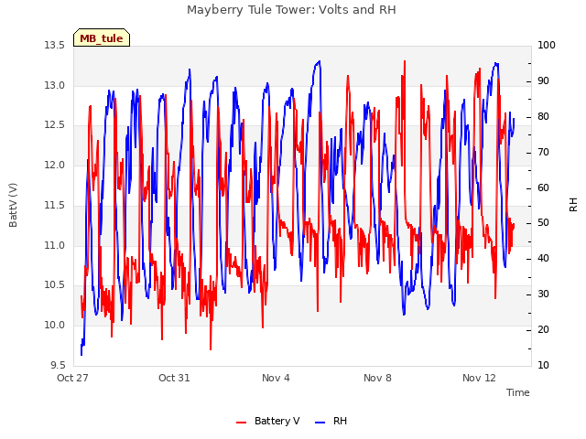
Task: Click the MB_tule label box
Action: [102, 37]
